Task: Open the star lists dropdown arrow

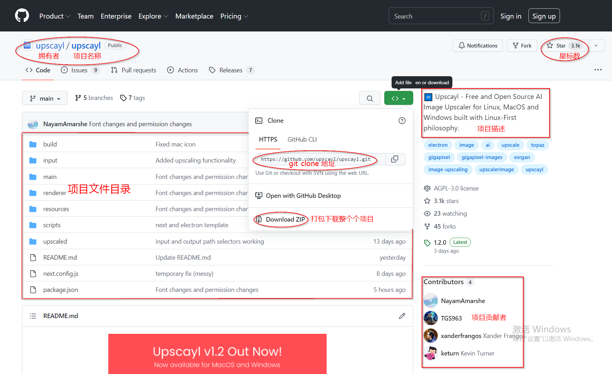Action: pyautogui.click(x=596, y=46)
